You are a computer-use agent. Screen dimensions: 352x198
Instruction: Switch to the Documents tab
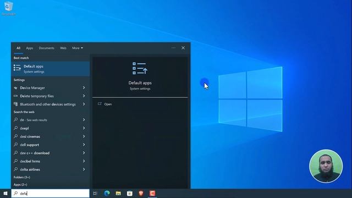coord(46,48)
